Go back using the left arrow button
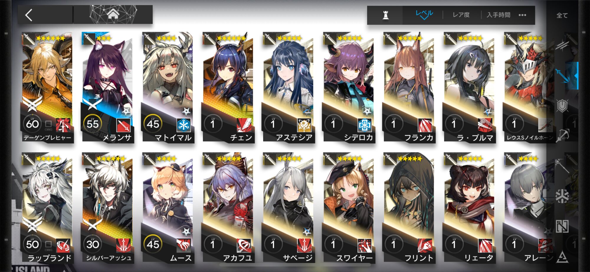The image size is (590, 272). click(29, 15)
